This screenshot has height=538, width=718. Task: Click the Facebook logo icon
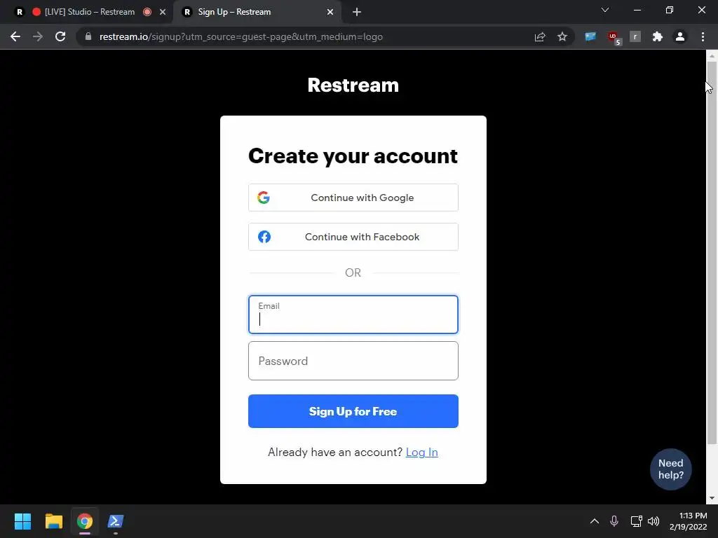(x=264, y=237)
